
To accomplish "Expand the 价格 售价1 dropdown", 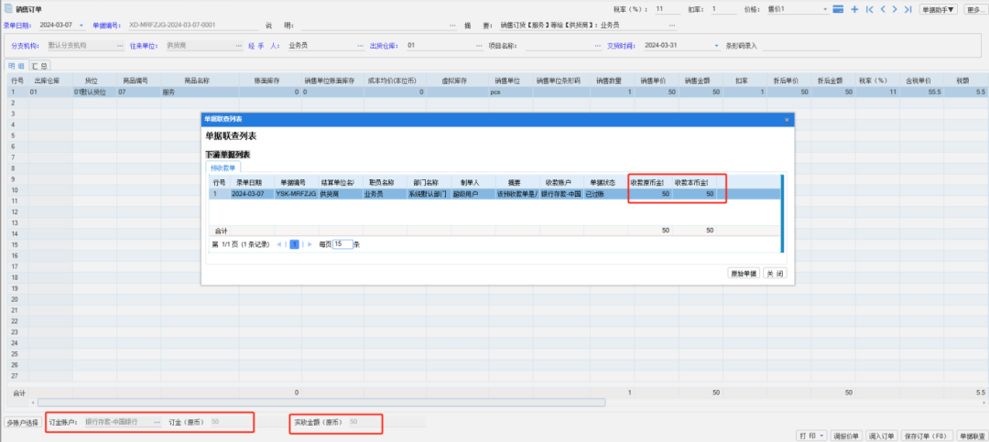I will (x=825, y=8).
